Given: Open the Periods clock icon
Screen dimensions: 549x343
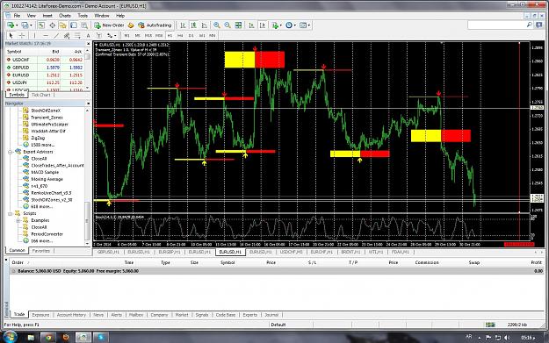Looking at the screenshot, I should tap(289, 25).
